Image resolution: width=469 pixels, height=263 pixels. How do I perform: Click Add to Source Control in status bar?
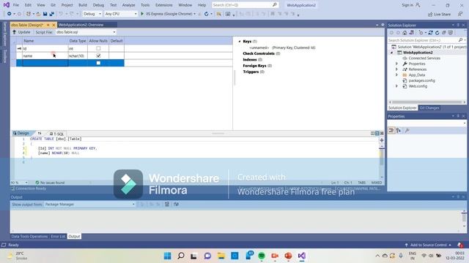point(428,245)
